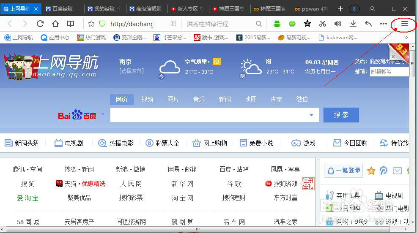This screenshot has height=233, width=417.
Task: Select the 图片 search tab
Action: (x=173, y=99)
